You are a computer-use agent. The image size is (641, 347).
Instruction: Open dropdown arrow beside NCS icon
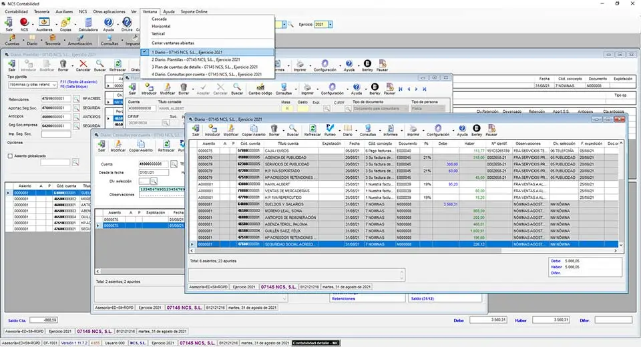[32, 25]
